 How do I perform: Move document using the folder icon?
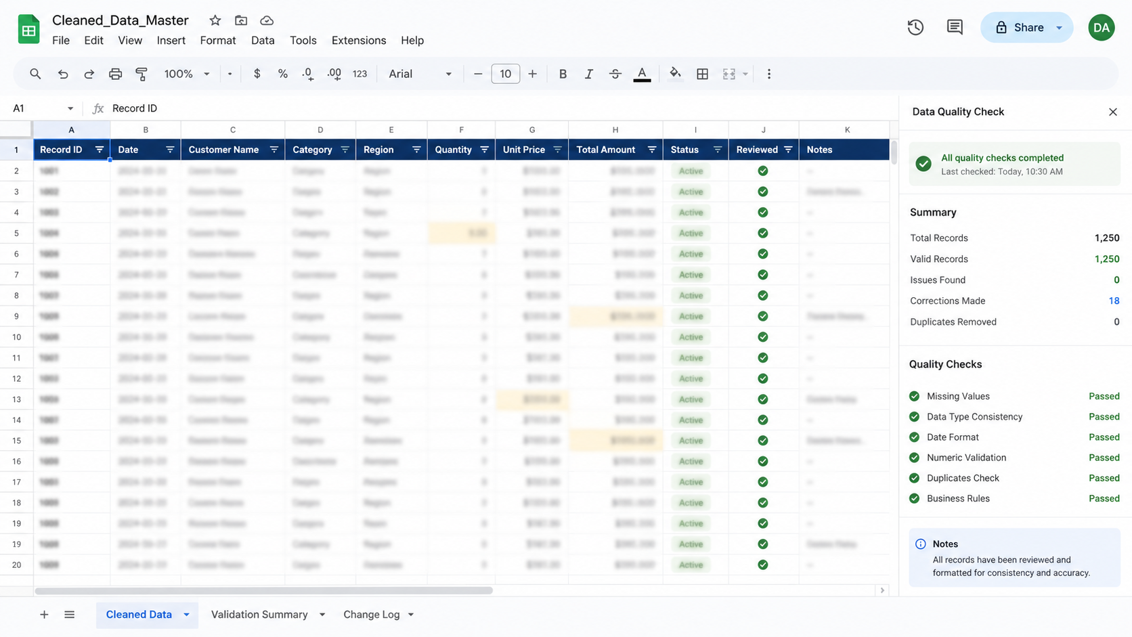240,20
